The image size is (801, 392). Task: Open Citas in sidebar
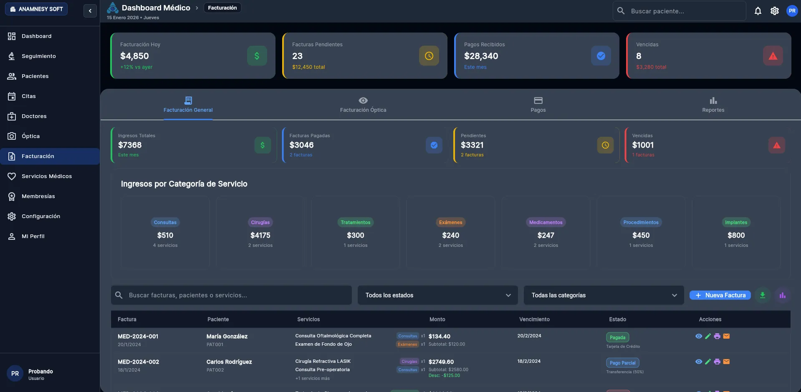[x=50, y=96]
